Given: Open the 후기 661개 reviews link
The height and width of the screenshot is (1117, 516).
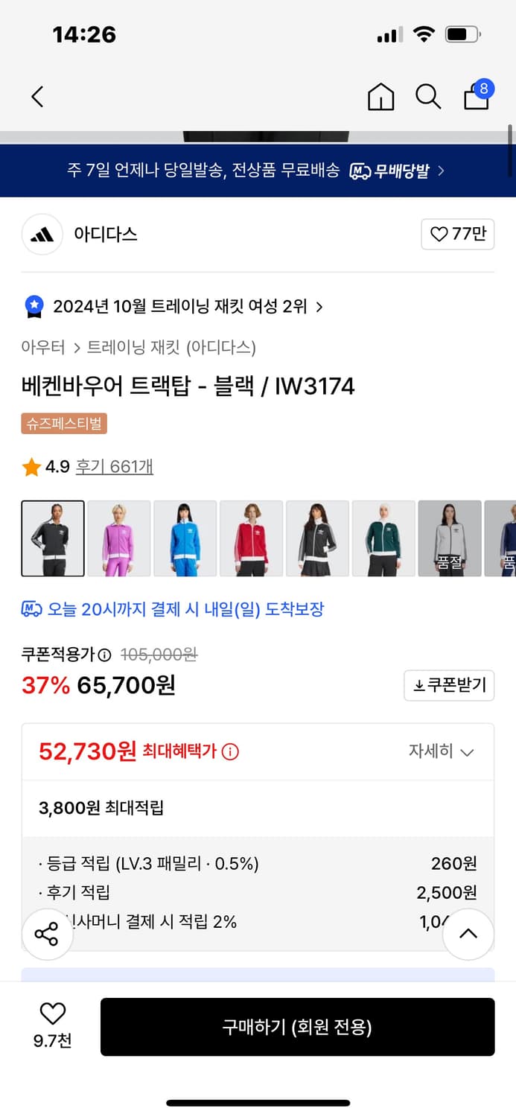Looking at the screenshot, I should coord(115,467).
